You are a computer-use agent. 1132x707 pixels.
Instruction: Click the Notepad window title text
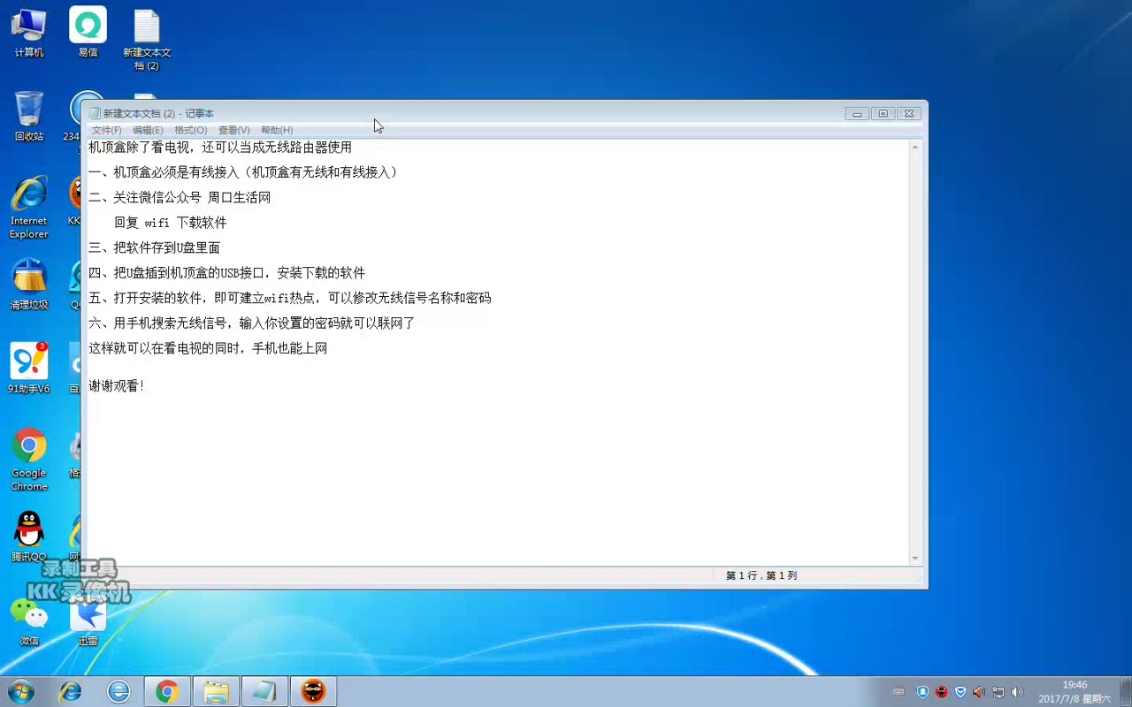(158, 113)
